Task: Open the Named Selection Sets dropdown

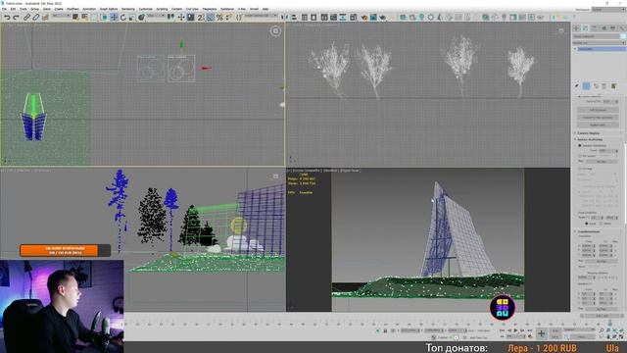Action: (x=262, y=16)
